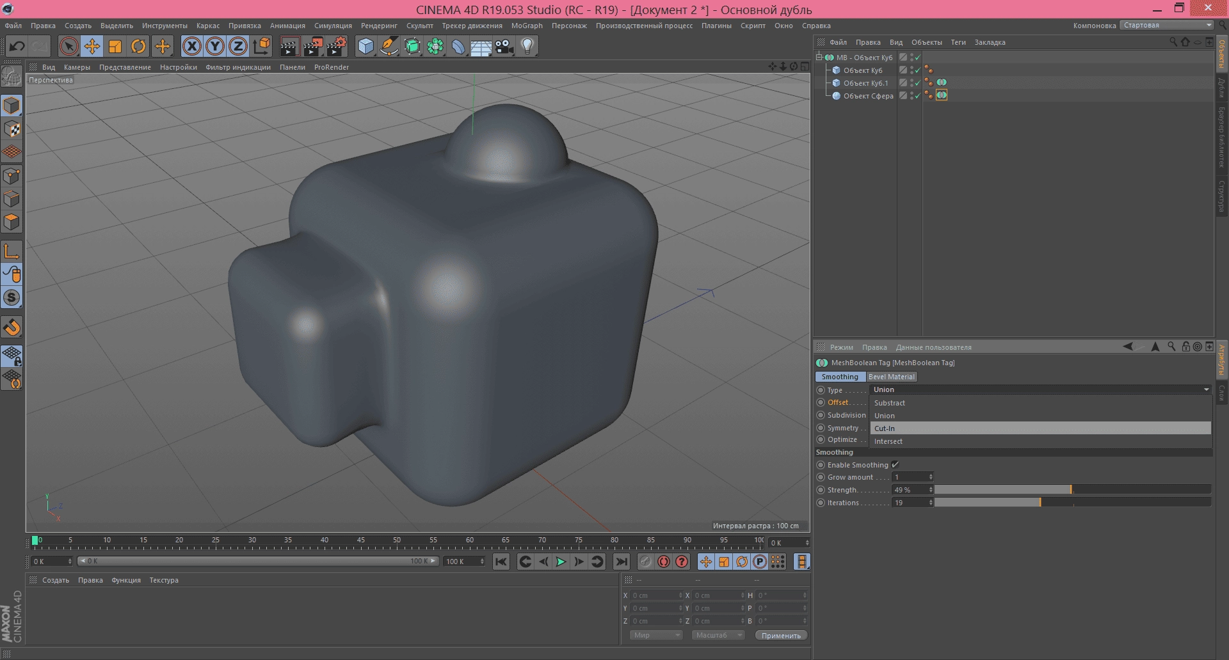Click the Strength slider bar
The image size is (1229, 660).
pyautogui.click(x=1073, y=490)
